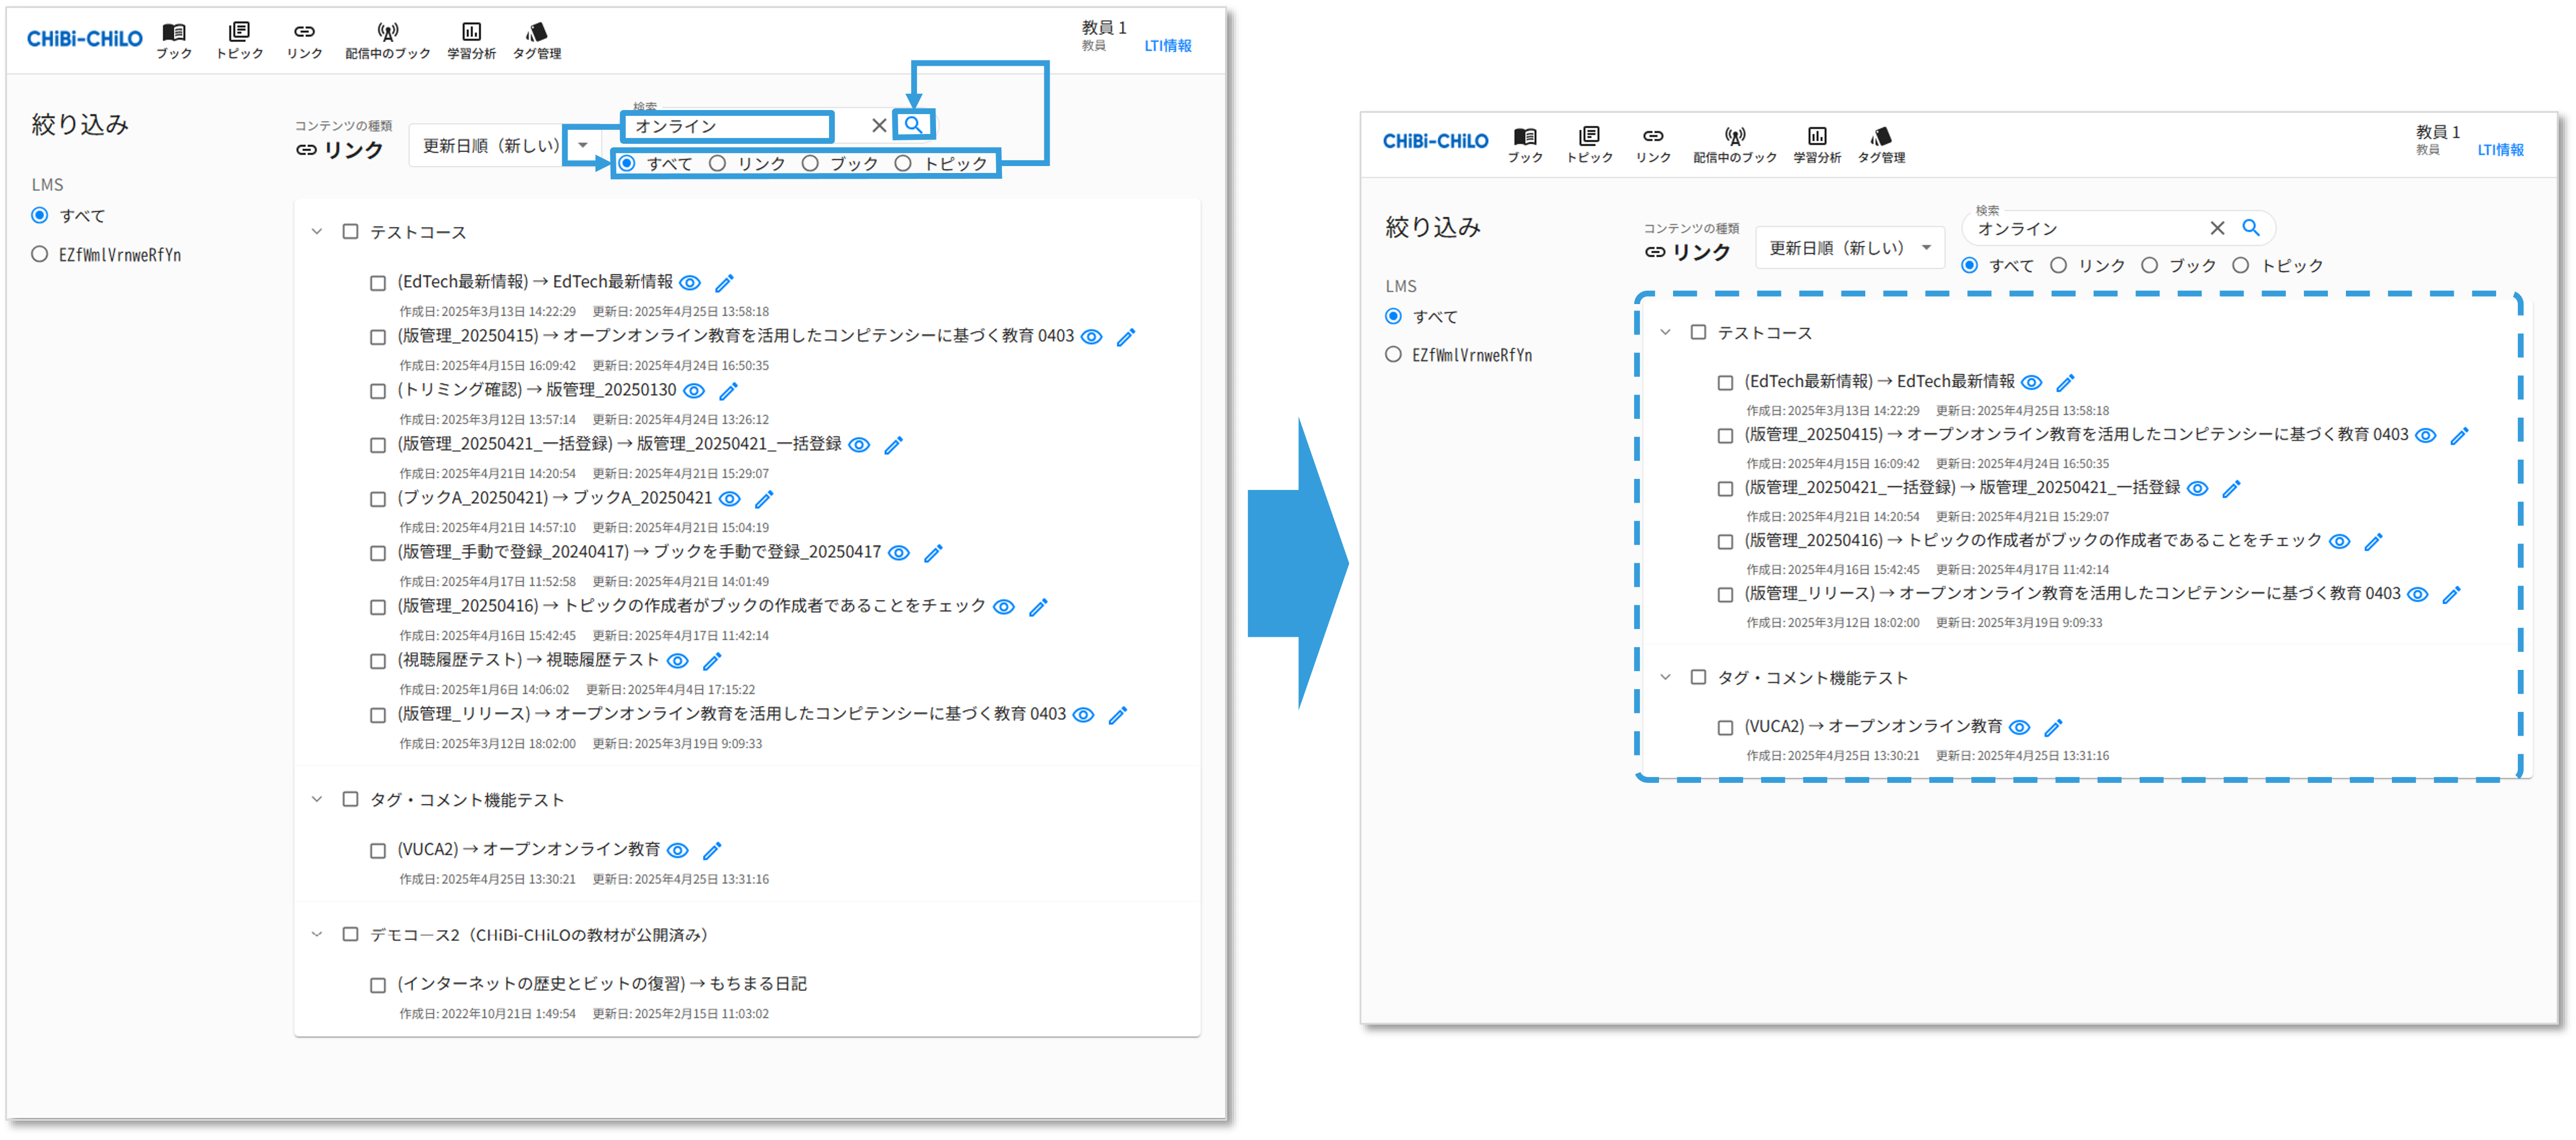Preview (トリミング確認) link via eye icon
2576x1140 pixels.
[x=694, y=391]
